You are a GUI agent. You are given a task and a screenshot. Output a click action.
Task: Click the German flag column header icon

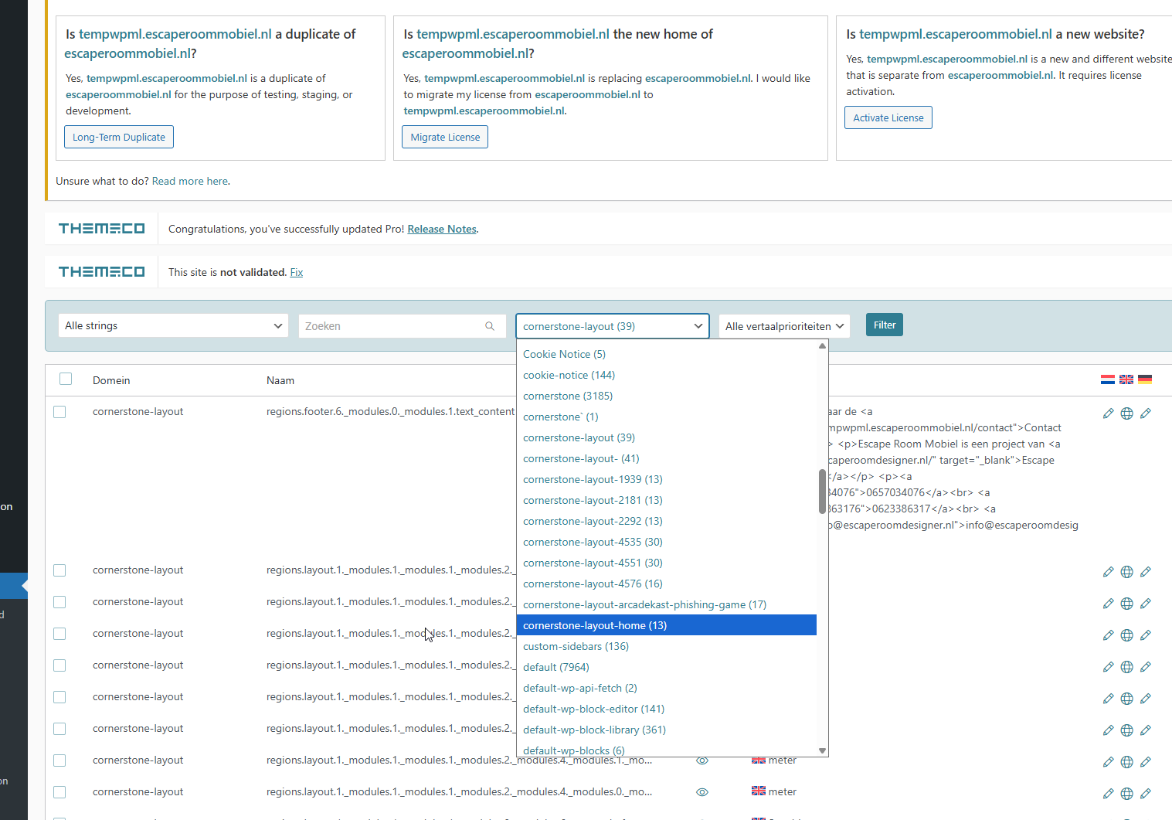pyautogui.click(x=1145, y=379)
